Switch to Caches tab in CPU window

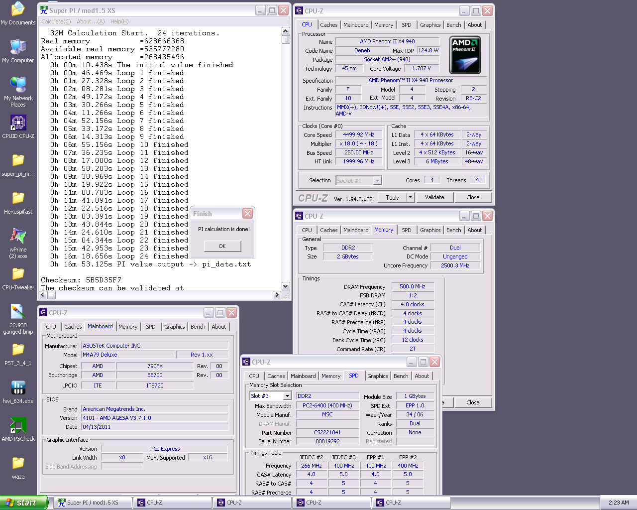[x=328, y=25]
